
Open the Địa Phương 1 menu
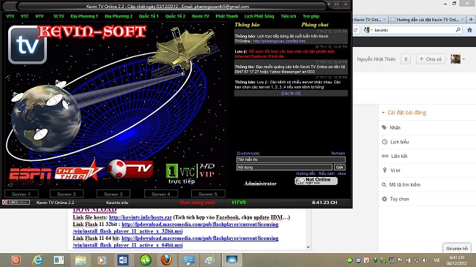point(84,16)
